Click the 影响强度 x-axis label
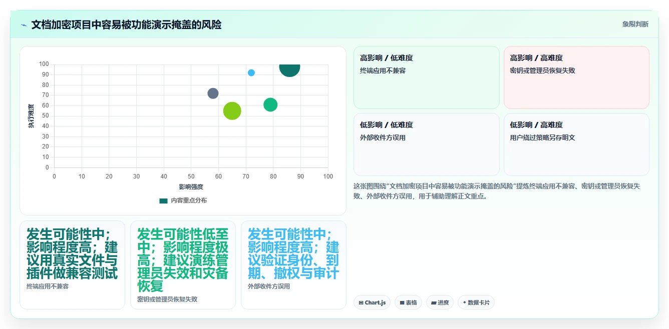Viewport: 669px width, 329px height. tap(191, 187)
